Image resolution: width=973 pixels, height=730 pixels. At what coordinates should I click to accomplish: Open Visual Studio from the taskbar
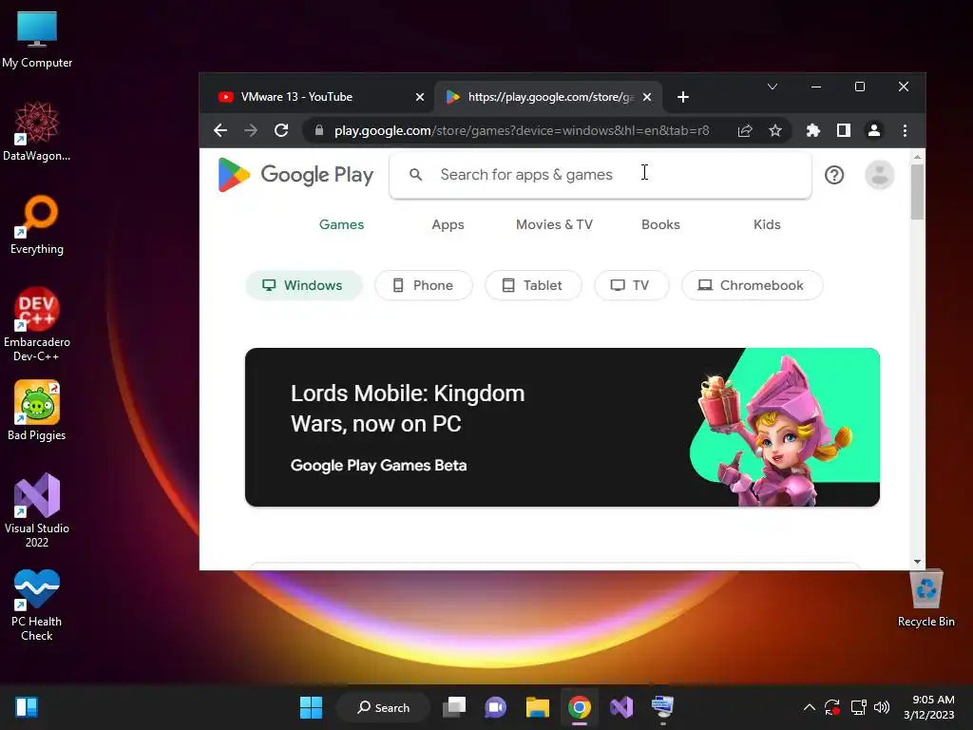click(x=621, y=707)
